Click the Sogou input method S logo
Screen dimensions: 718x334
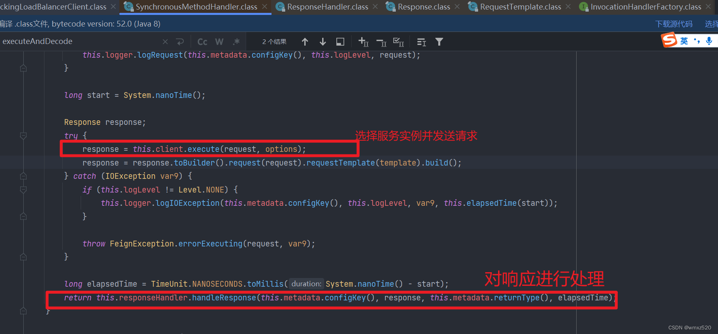point(669,40)
